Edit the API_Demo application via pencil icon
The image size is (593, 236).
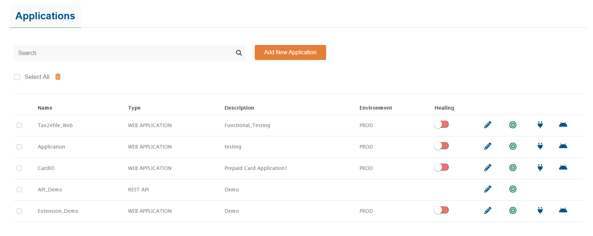(488, 189)
